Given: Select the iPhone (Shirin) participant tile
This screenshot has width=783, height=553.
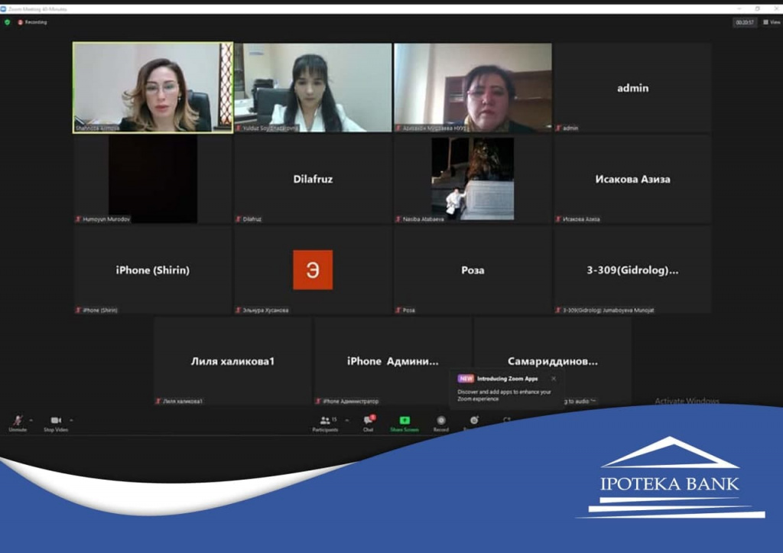Looking at the screenshot, I should 153,270.
